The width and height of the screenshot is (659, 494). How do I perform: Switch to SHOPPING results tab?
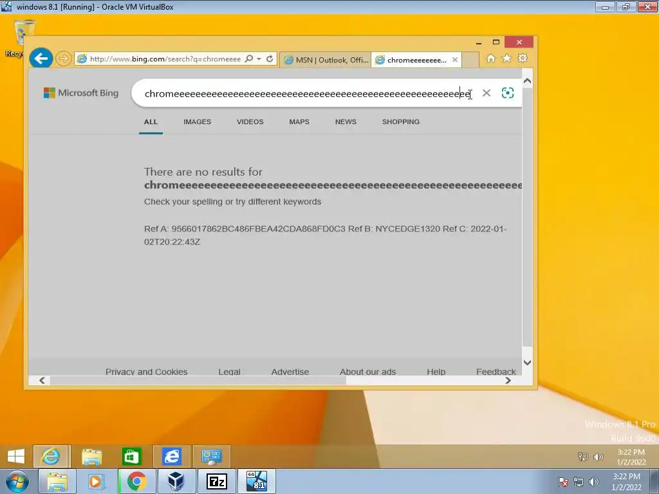coord(400,122)
